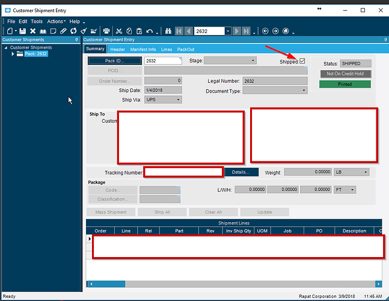Click the Delete (X) toolbar icon

33,31
